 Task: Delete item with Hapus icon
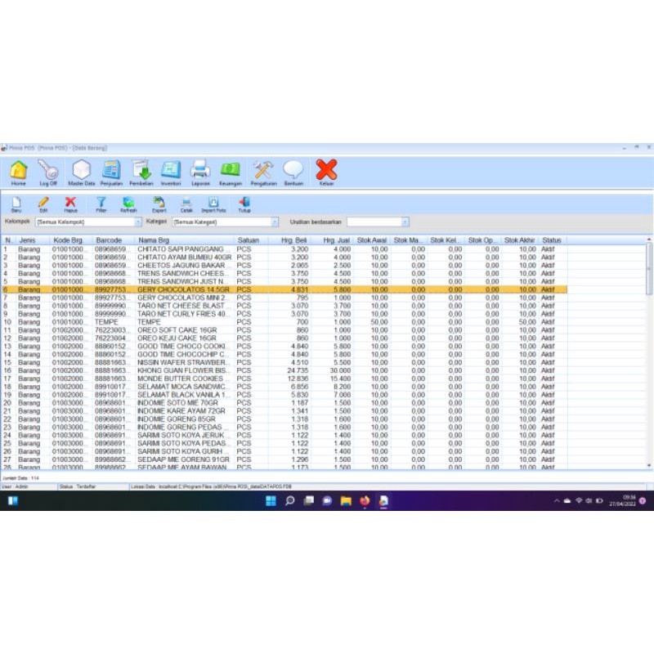[70, 204]
